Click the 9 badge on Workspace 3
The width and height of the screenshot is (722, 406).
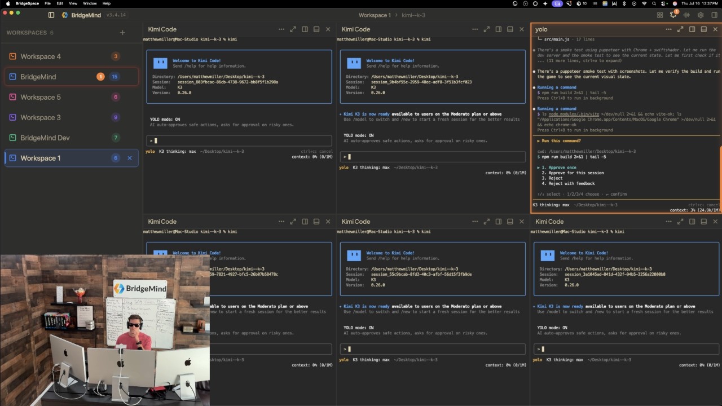pos(116,117)
